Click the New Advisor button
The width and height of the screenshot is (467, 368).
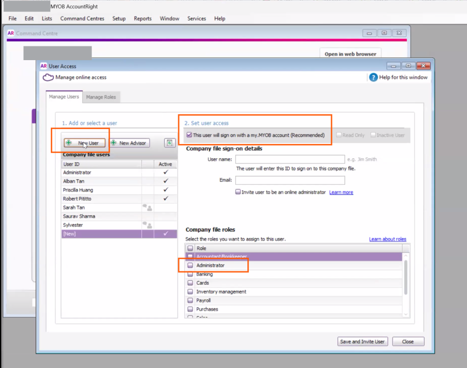click(x=130, y=143)
